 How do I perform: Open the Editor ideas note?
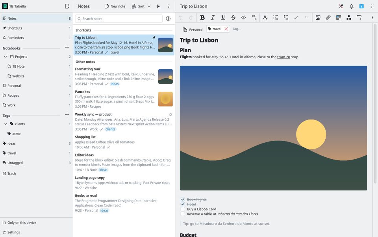pos(124,162)
